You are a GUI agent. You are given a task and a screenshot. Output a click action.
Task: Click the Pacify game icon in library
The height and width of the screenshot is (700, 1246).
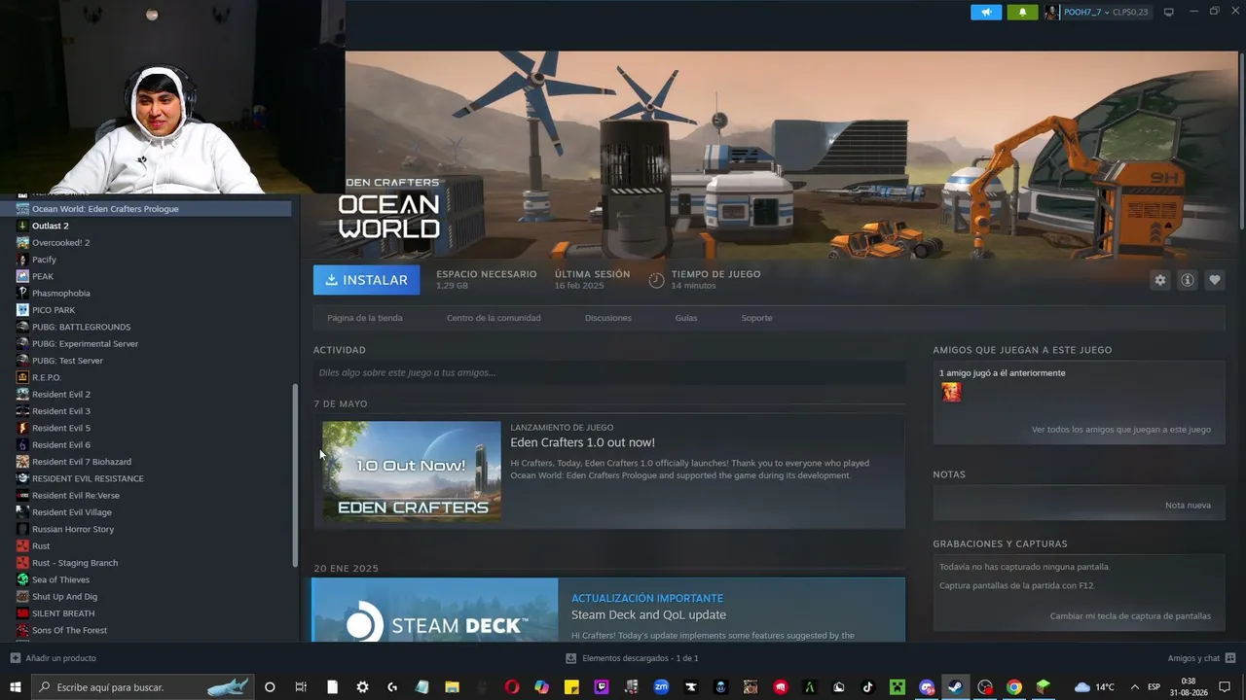[22, 260]
